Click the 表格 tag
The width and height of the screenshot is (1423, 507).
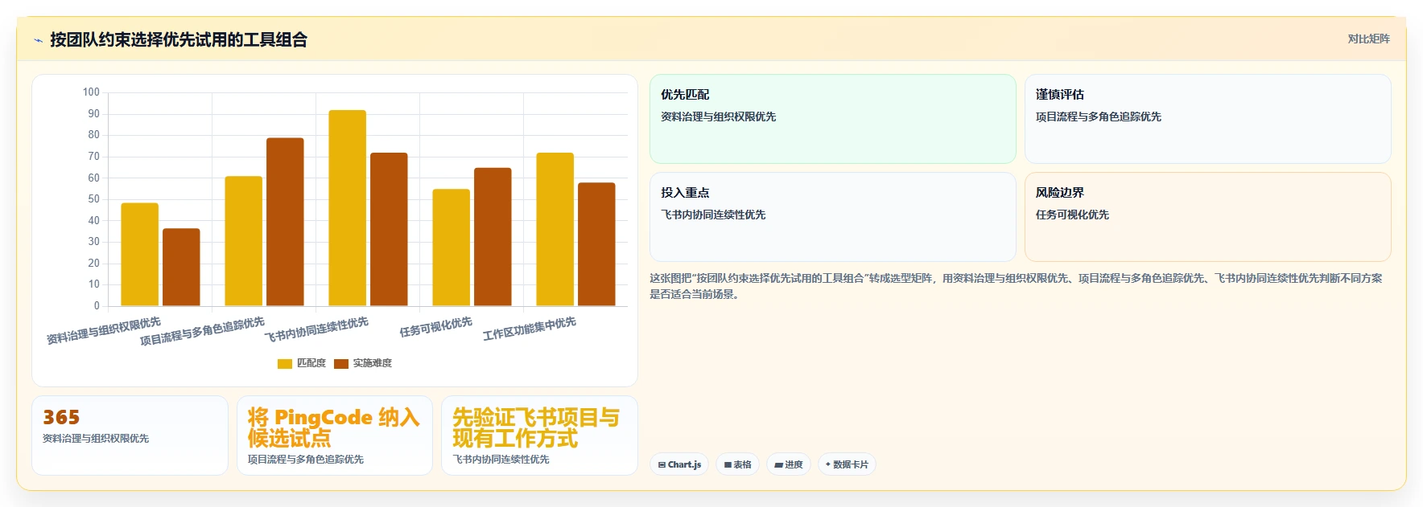pos(737,464)
